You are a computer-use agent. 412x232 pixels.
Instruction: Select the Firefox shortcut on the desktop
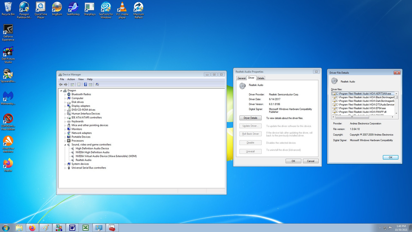click(x=8, y=165)
